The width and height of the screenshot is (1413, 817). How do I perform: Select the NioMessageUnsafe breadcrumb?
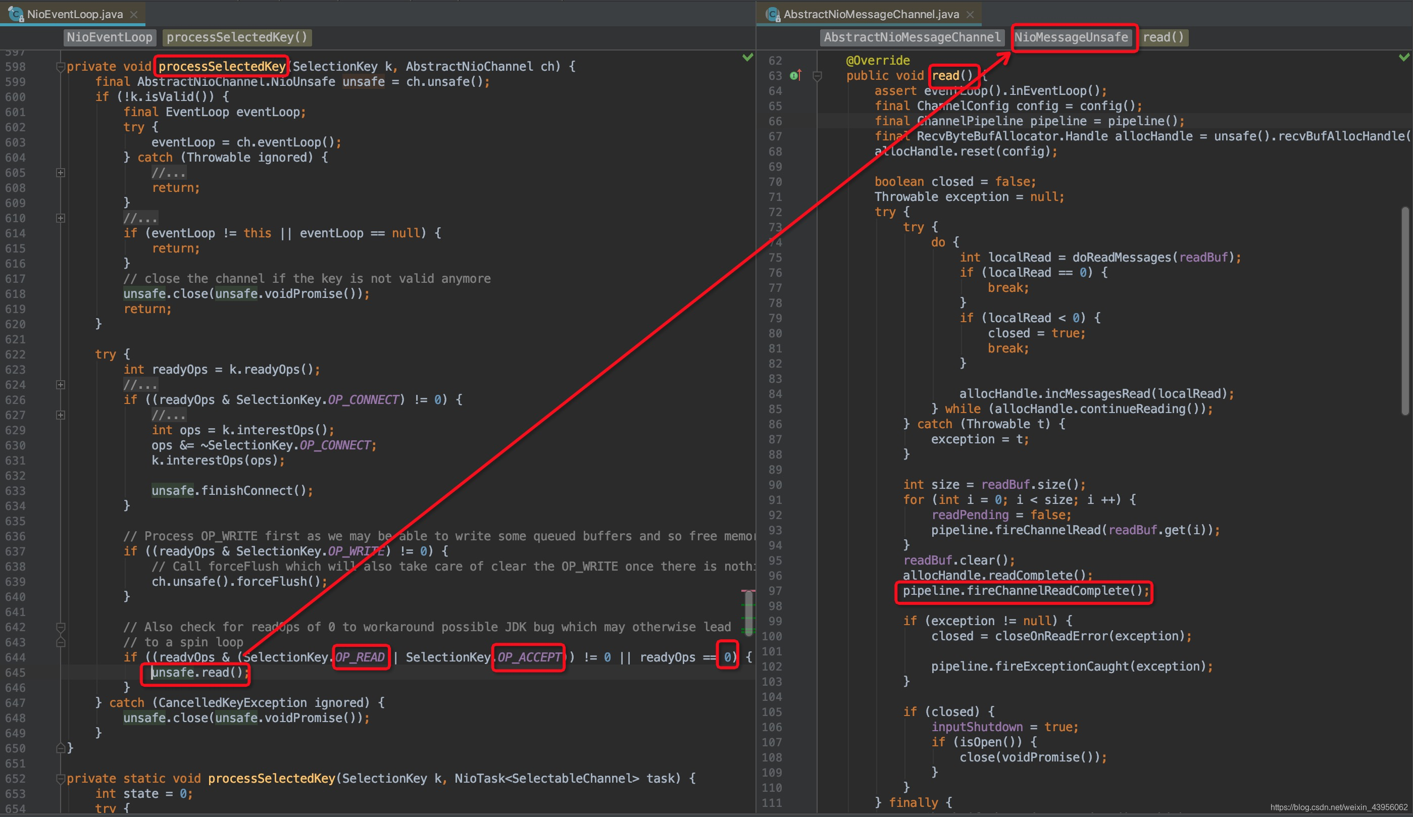click(1071, 37)
